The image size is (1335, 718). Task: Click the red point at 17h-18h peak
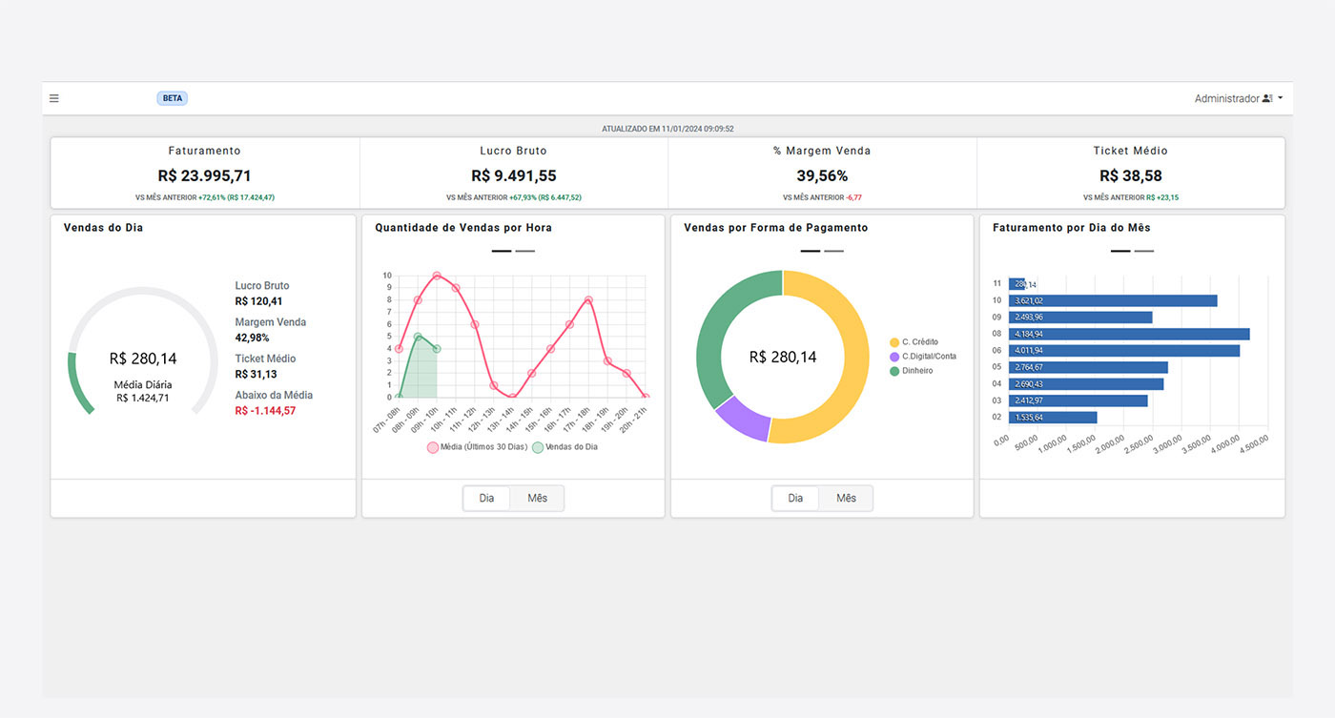[588, 300]
